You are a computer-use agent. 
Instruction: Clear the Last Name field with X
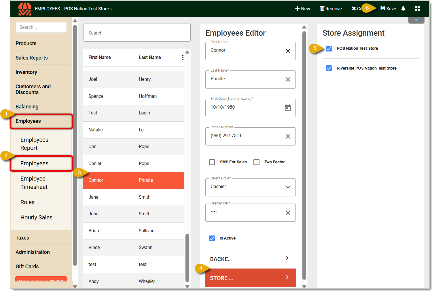(288, 79)
